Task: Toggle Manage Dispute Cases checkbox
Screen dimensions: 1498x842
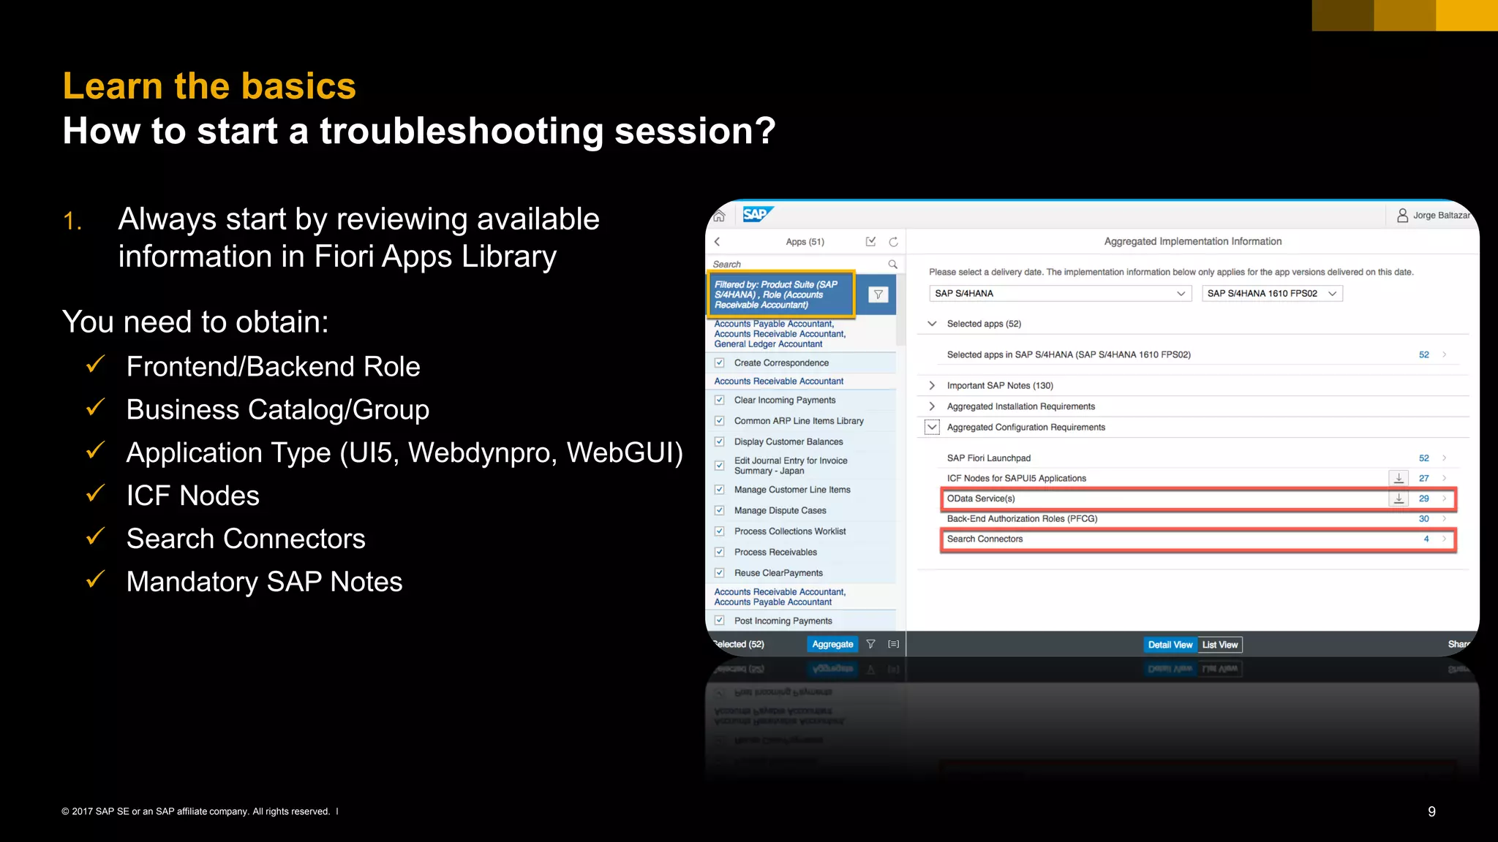Action: [720, 510]
